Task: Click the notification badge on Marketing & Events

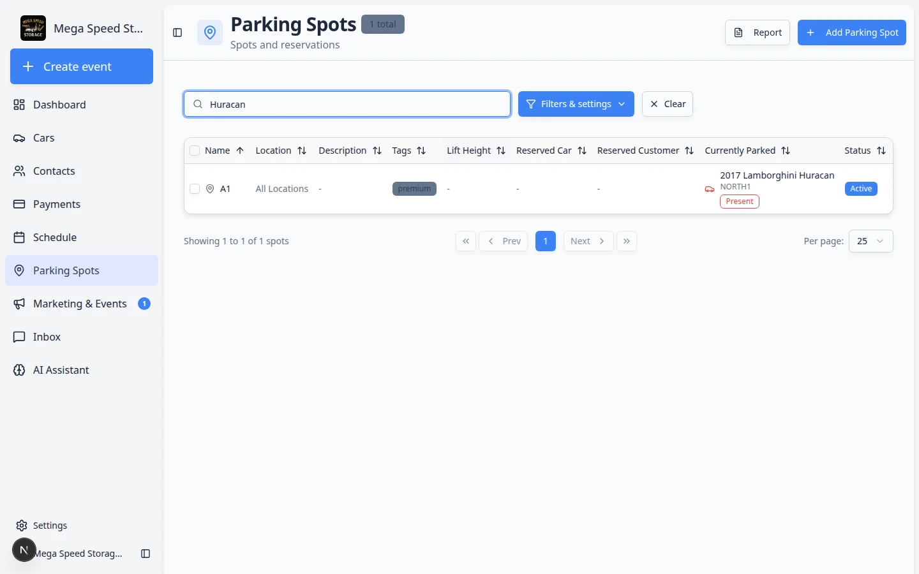Action: point(144,304)
